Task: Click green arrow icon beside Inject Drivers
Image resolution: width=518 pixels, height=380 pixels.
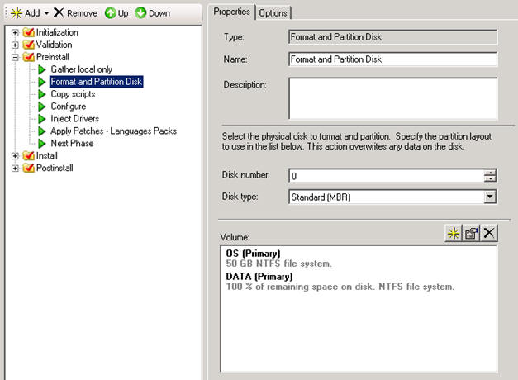Action: point(42,119)
